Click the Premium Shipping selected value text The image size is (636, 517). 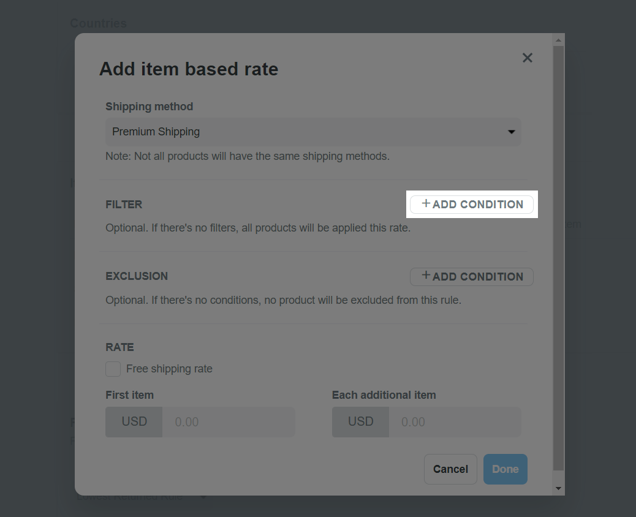[156, 132]
